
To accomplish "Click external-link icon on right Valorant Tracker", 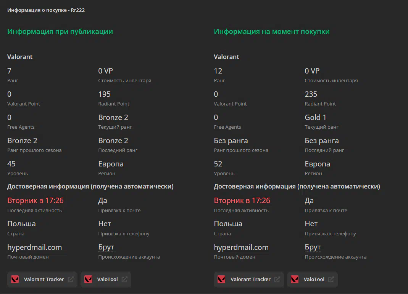I will coord(277,280).
